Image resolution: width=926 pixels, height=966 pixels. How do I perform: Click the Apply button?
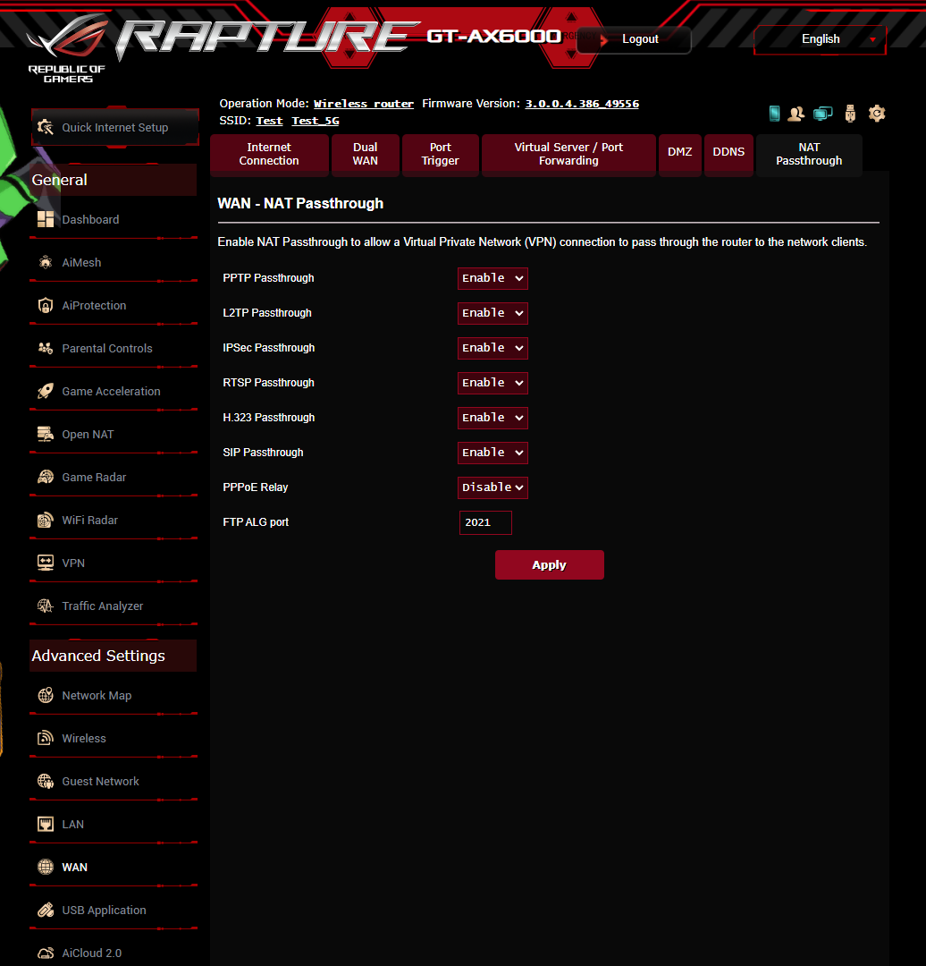(x=549, y=565)
